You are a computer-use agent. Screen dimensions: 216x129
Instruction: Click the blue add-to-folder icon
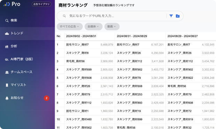178,16
